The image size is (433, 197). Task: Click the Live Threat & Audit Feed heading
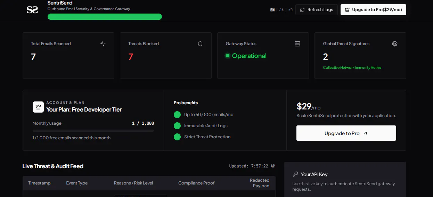[53, 166]
